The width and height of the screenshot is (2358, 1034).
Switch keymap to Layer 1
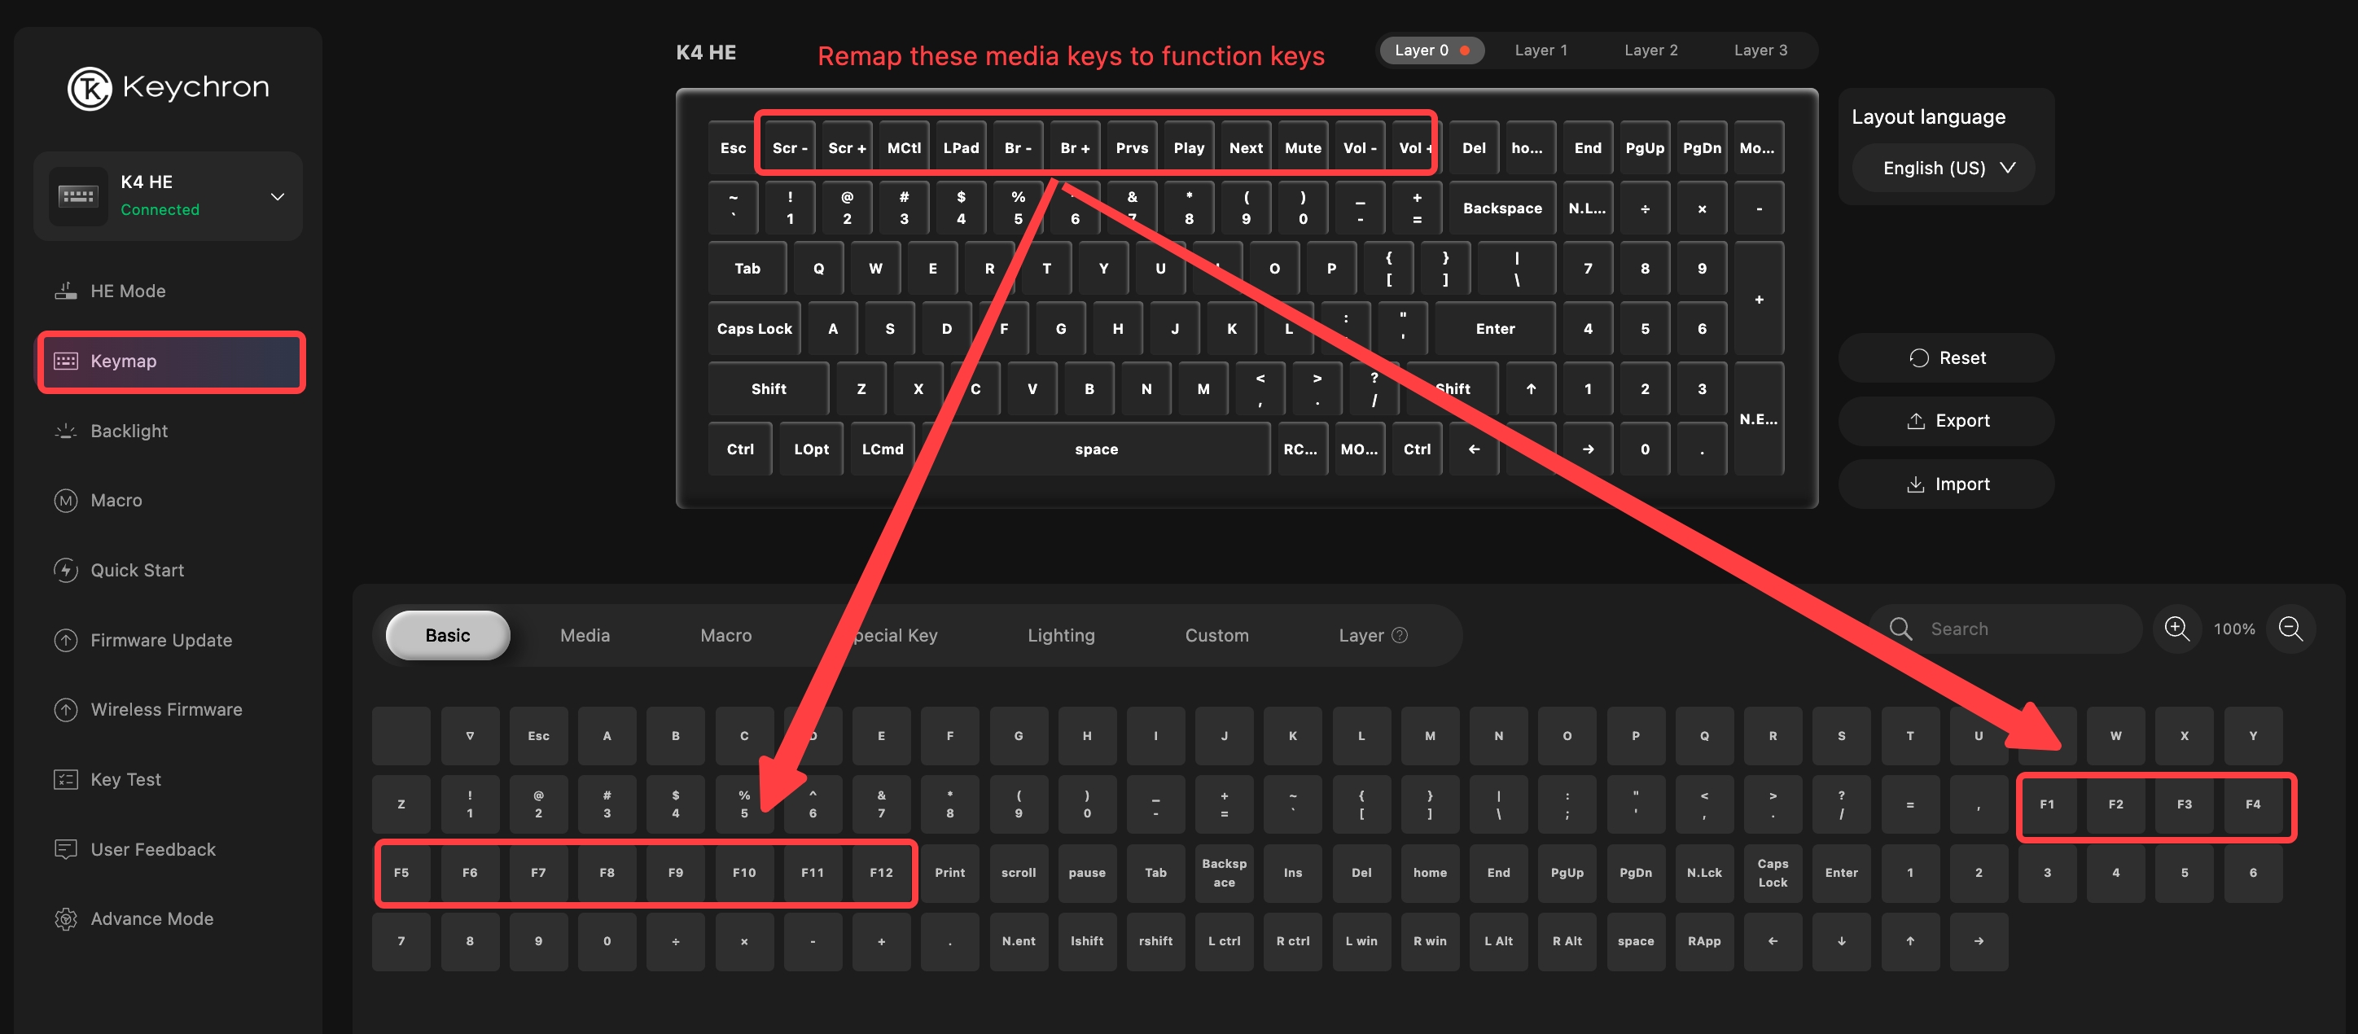pyautogui.click(x=1541, y=50)
